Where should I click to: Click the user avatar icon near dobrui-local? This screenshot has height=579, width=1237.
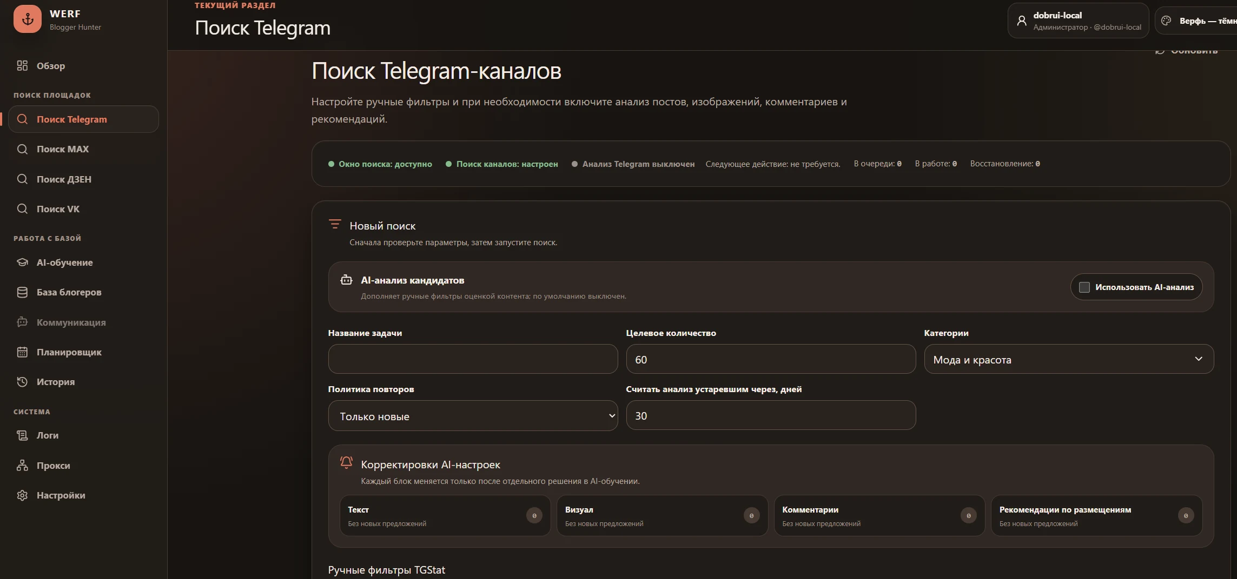1022,21
